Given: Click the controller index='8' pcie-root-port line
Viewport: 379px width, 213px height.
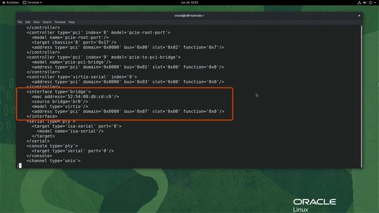Looking at the screenshot, I should (98, 33).
